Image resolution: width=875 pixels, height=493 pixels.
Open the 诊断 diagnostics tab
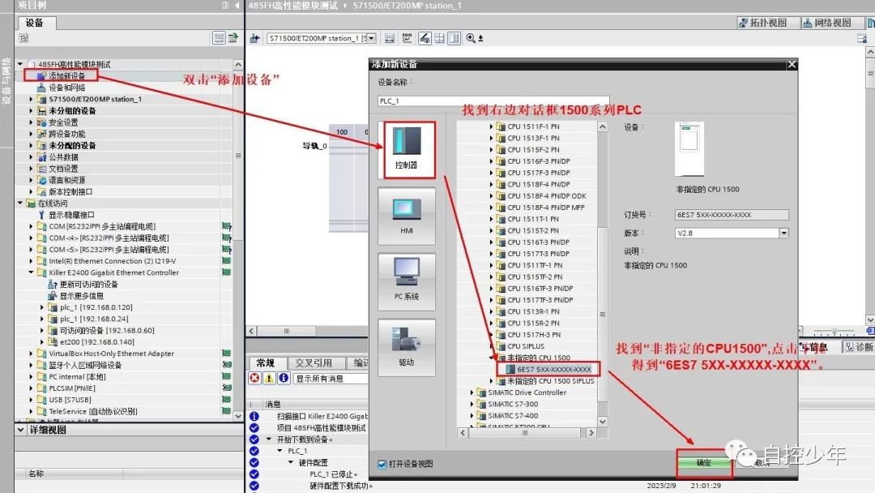click(x=858, y=347)
